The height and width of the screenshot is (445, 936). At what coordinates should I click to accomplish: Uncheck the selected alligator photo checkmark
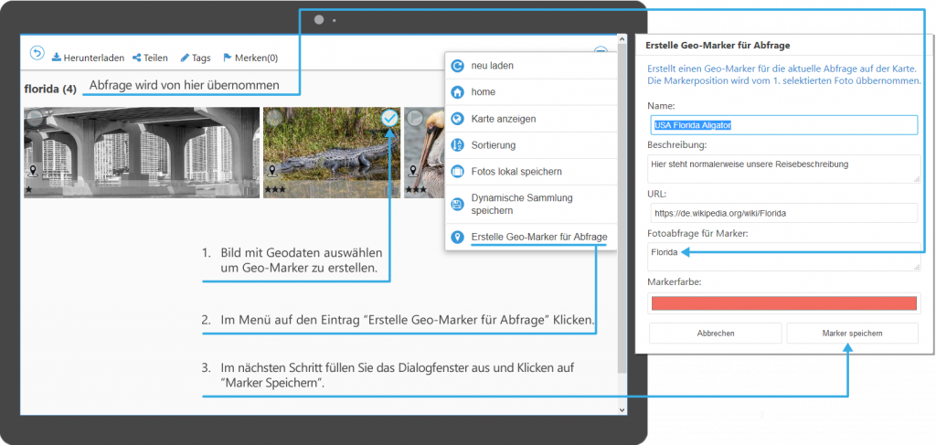(x=389, y=117)
